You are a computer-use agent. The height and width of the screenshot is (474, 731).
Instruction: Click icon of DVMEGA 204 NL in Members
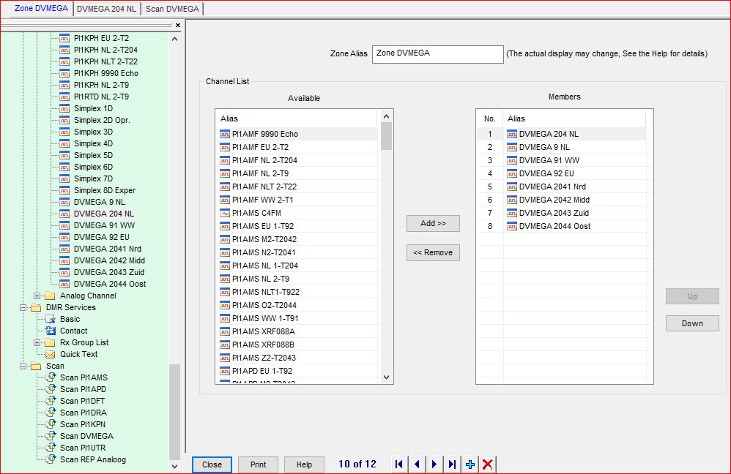point(512,134)
